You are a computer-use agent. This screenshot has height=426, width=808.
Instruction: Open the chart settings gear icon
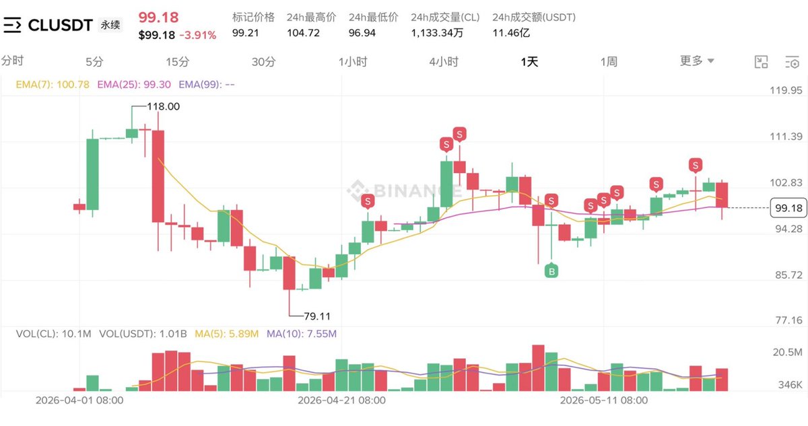(792, 62)
